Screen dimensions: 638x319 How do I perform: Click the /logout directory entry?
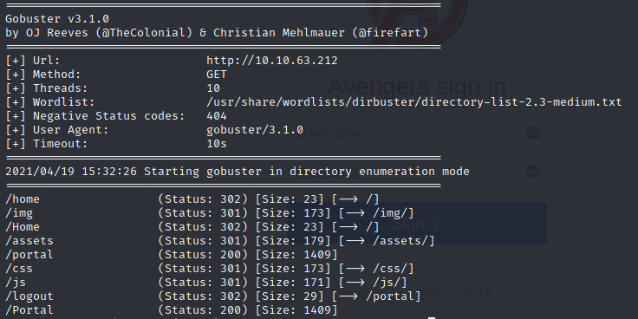pos(29,296)
